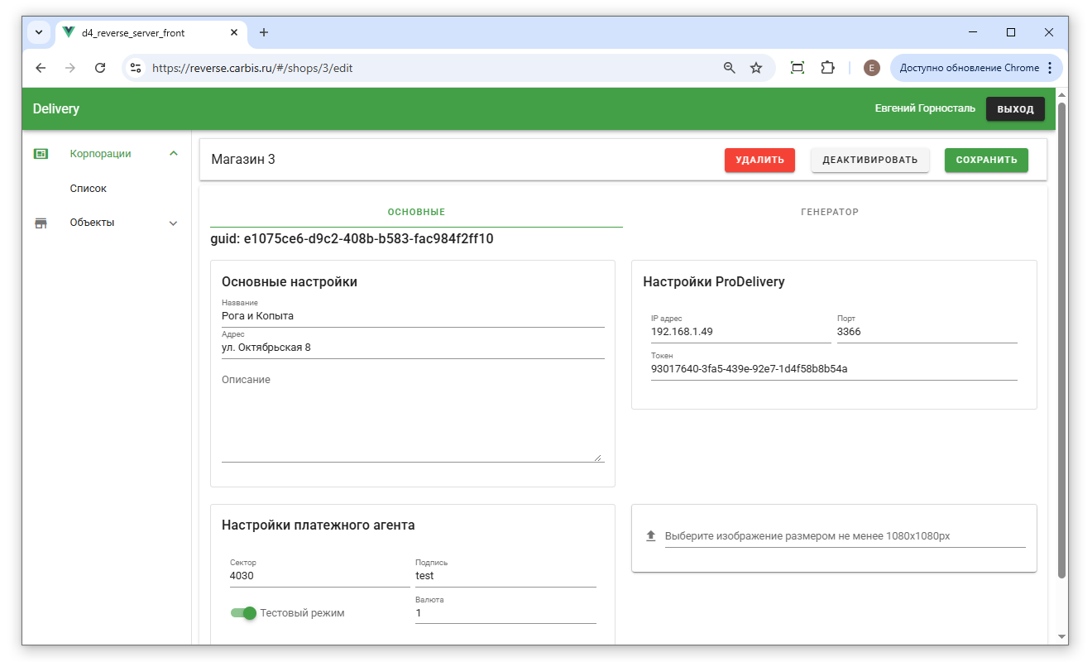Click the green Сохранить button
This screenshot has height=662, width=1092.
coord(986,160)
